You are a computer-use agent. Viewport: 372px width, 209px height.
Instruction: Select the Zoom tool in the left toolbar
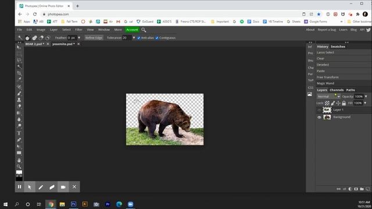coord(19,167)
